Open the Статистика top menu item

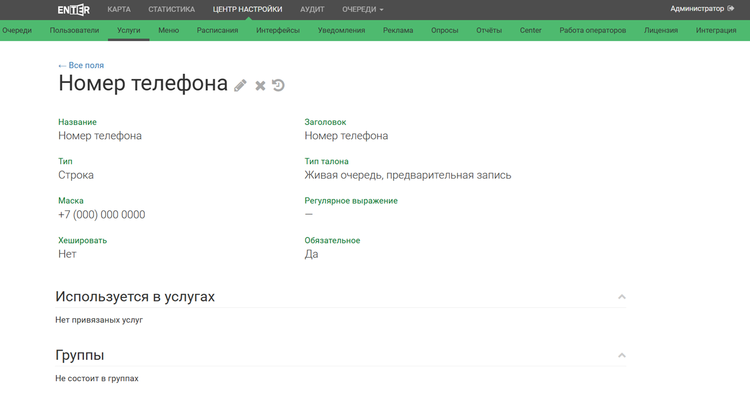point(172,9)
